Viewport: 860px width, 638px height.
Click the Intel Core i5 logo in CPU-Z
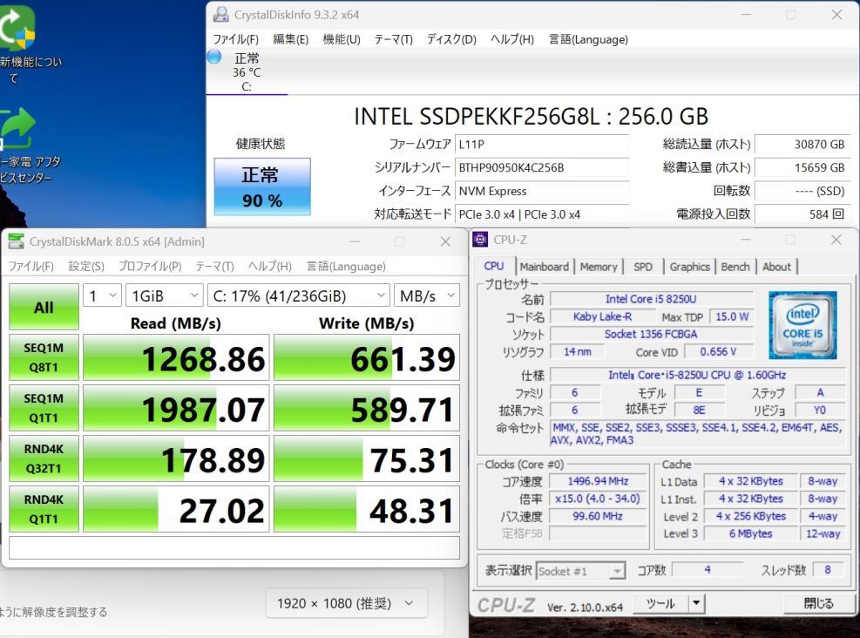coord(802,325)
